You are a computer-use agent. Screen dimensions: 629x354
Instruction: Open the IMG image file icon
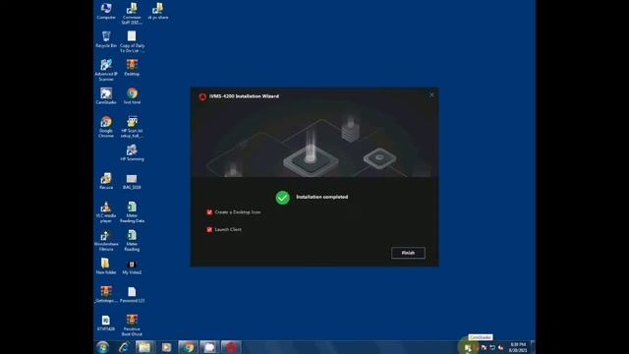coord(132,181)
